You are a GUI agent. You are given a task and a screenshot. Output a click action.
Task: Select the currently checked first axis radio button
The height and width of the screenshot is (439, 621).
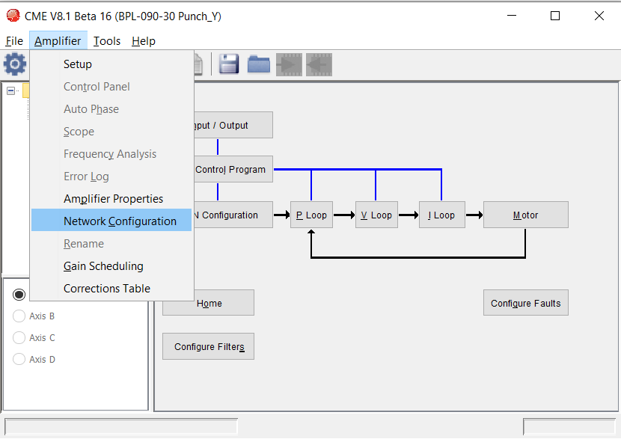point(19,295)
